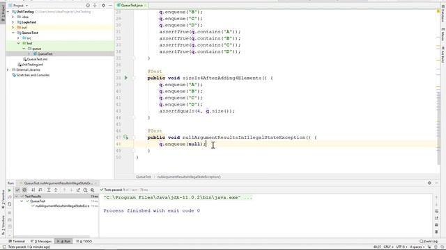The width and height of the screenshot is (446, 250).
Task: Select Test Results root in run tree
Action: 33,196
